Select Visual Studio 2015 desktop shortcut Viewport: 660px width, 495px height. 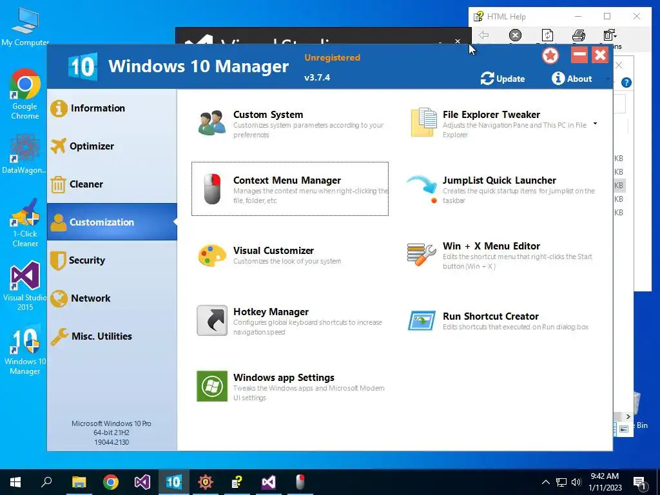pyautogui.click(x=25, y=286)
